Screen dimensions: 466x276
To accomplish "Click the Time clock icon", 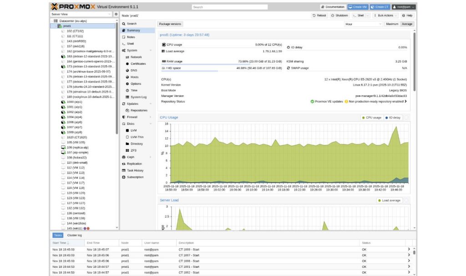I will click(x=127, y=91).
